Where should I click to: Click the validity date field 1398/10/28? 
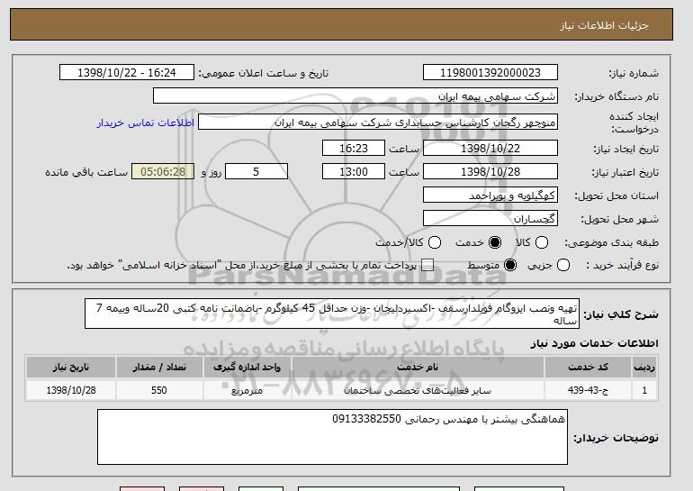(x=490, y=172)
